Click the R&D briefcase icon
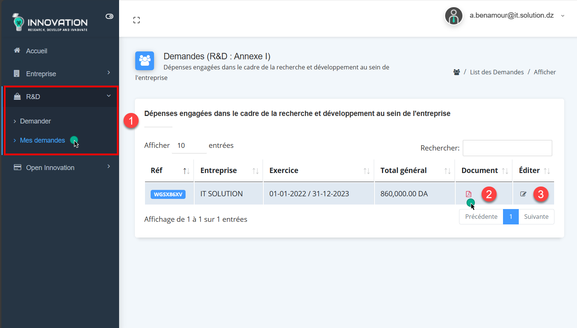The height and width of the screenshot is (328, 577). pos(17,96)
